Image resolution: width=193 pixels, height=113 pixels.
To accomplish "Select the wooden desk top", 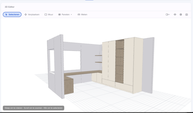I will [x=83, y=73].
